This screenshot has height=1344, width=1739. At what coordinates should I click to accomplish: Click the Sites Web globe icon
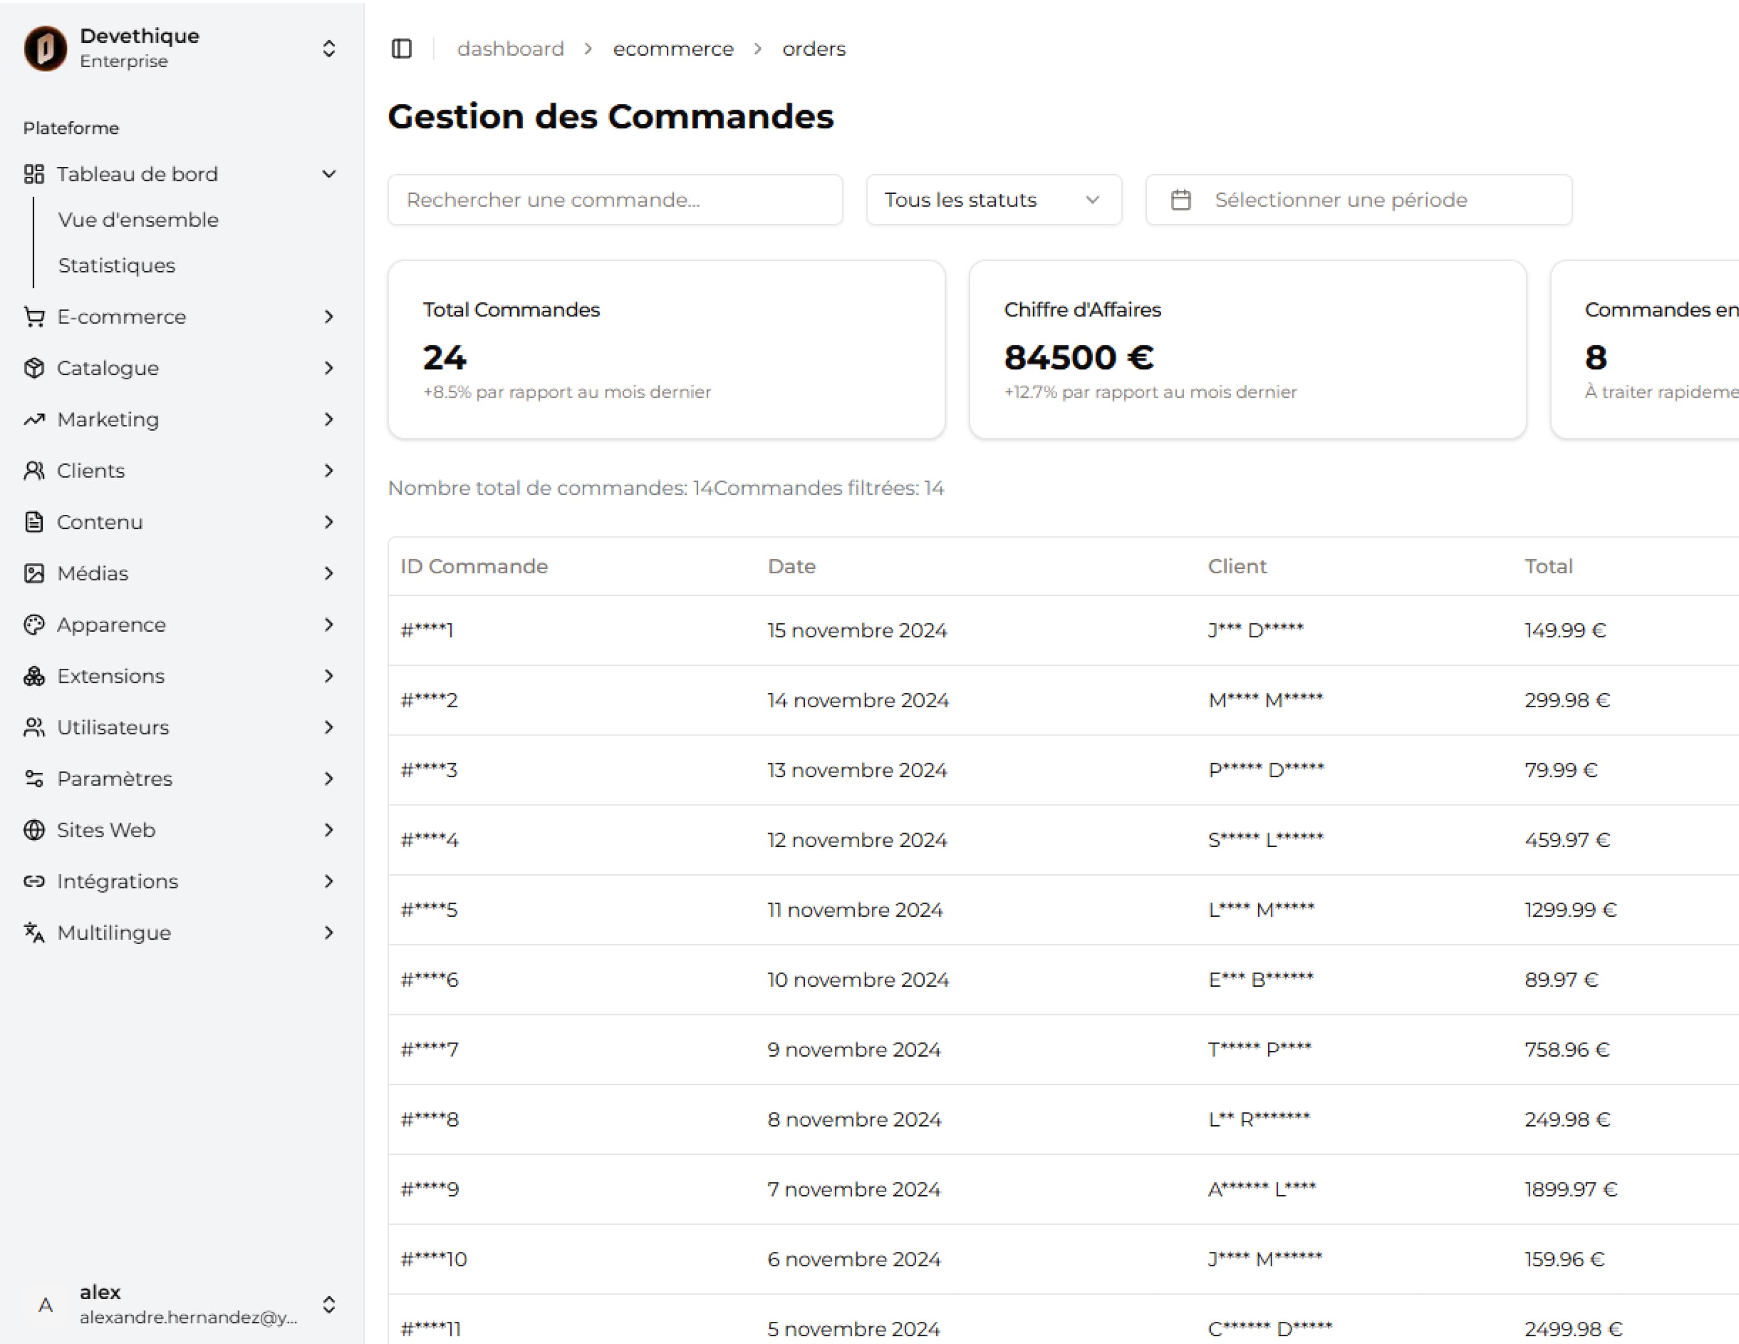34,830
